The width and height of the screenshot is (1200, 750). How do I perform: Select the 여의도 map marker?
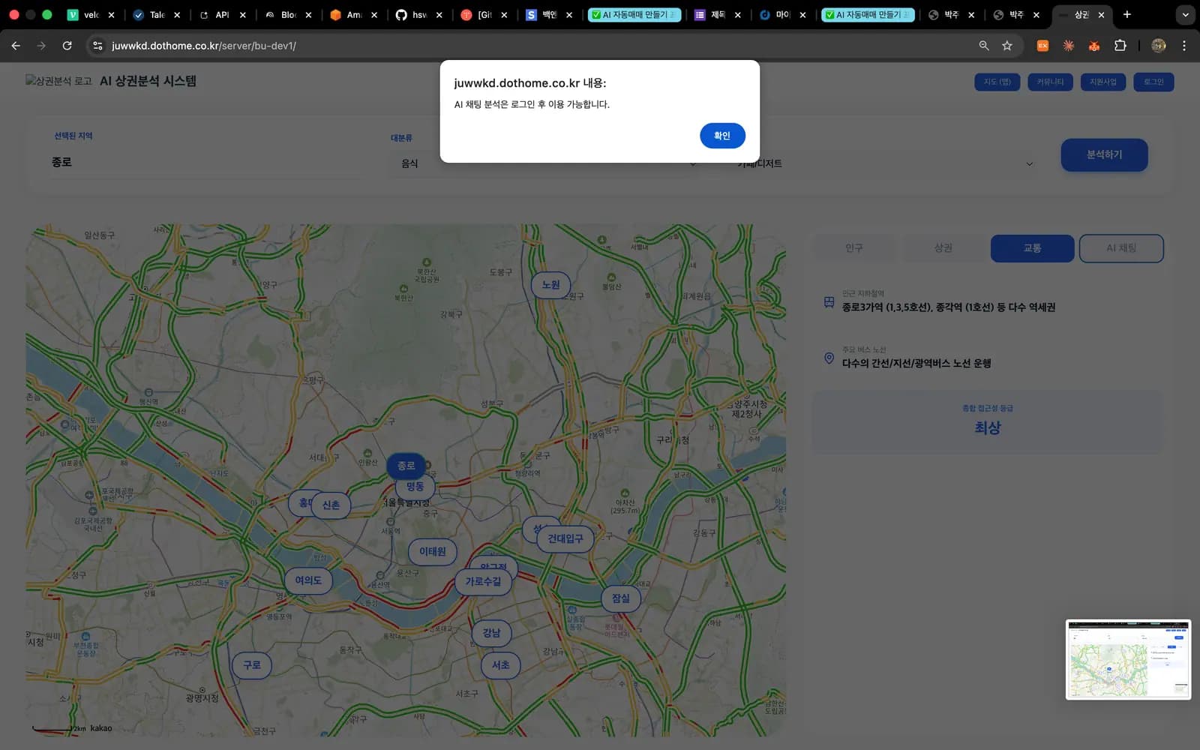click(x=308, y=580)
